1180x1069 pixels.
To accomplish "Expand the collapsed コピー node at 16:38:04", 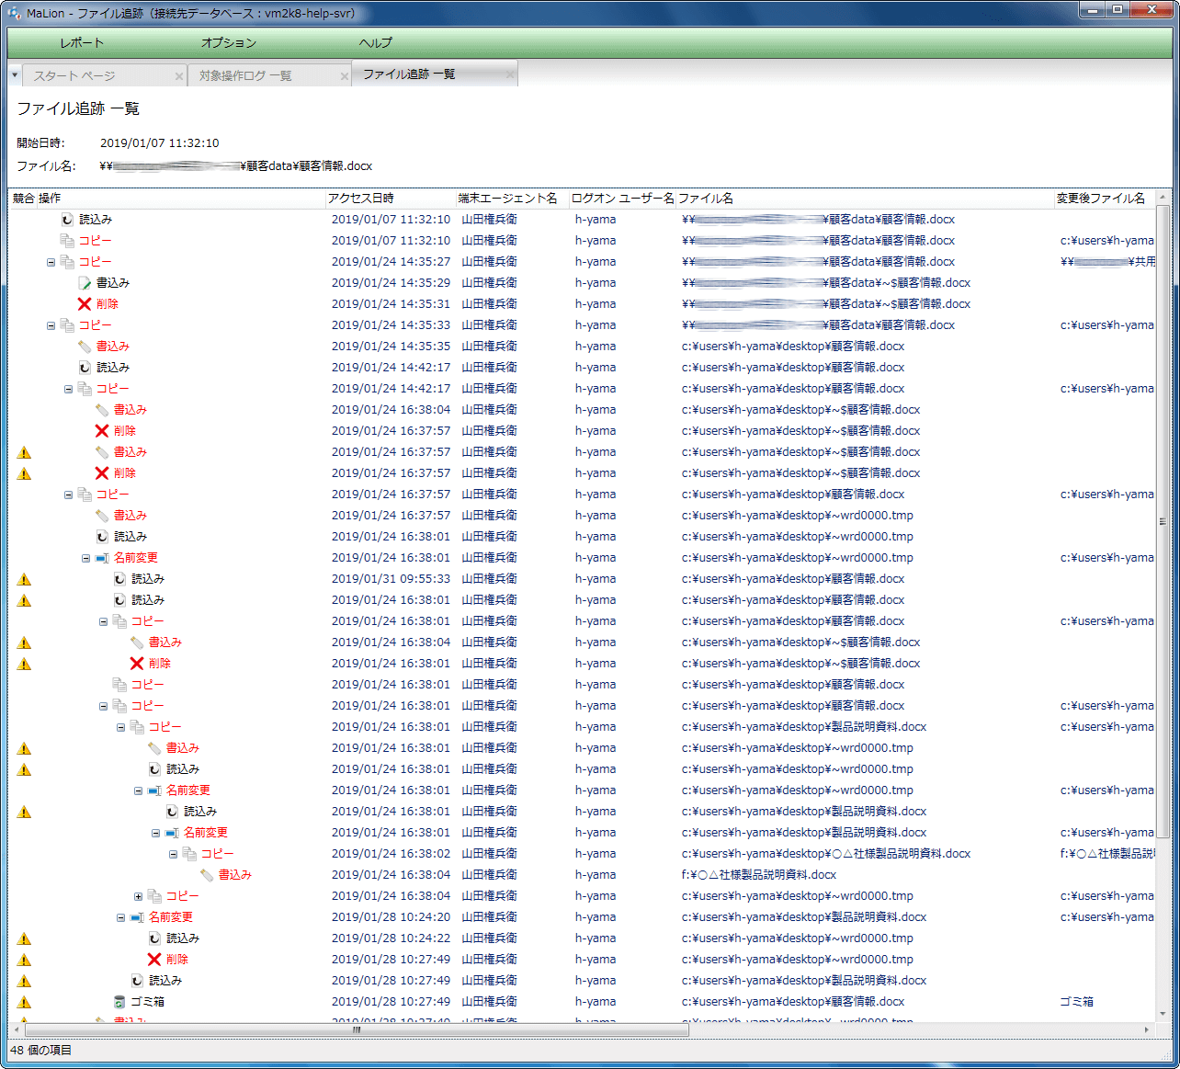I will pos(138,896).
